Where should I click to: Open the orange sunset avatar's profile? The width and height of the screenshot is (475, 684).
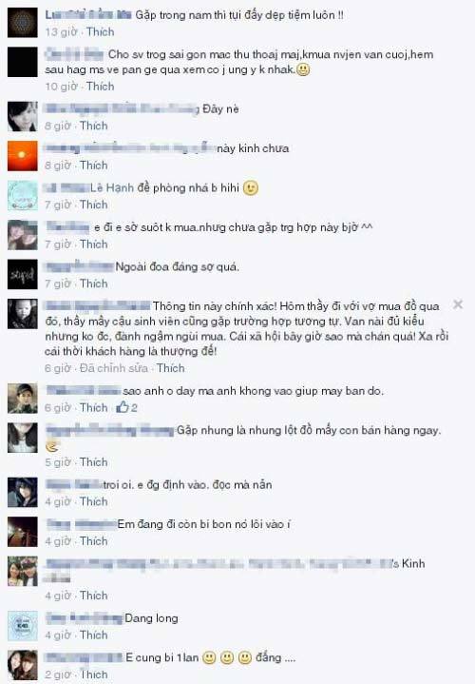coord(22,156)
